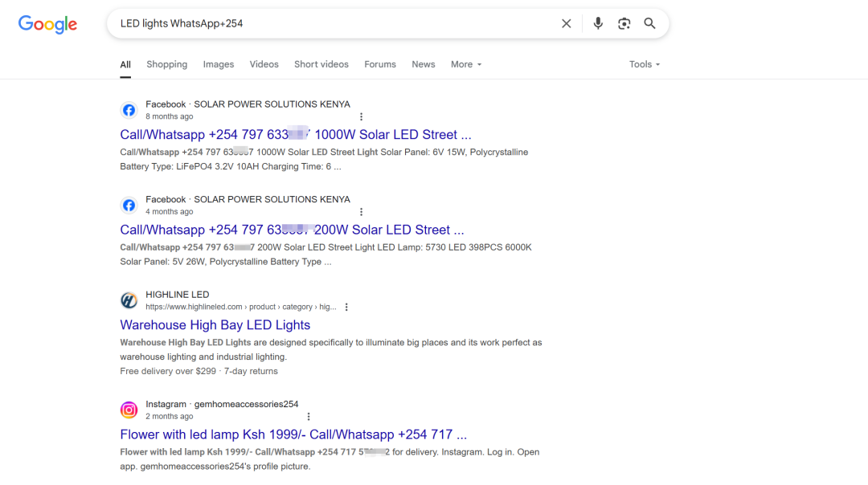Viewport: 868px width, 485px height.
Task: Start voice search with microphone icon
Action: pyautogui.click(x=598, y=24)
